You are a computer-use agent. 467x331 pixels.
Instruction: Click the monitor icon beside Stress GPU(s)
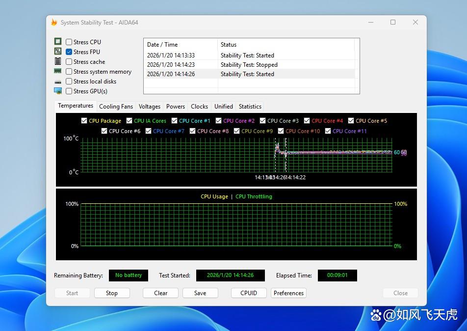coord(58,91)
